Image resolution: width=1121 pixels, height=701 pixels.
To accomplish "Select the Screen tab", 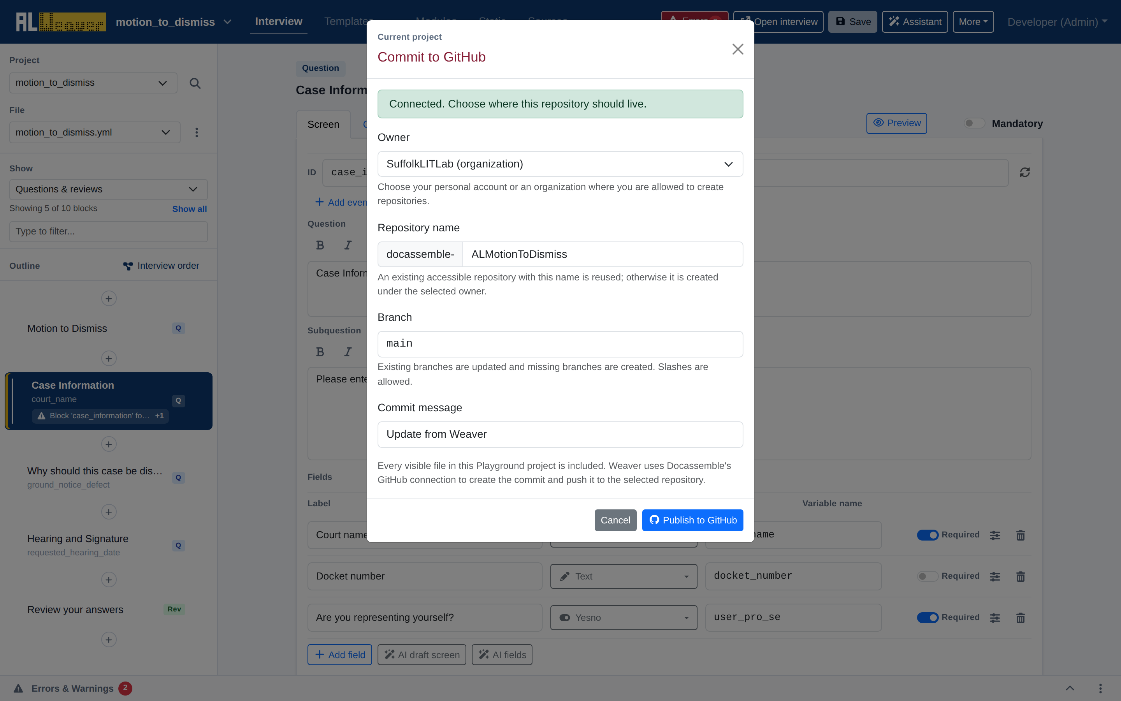I will pos(323,124).
